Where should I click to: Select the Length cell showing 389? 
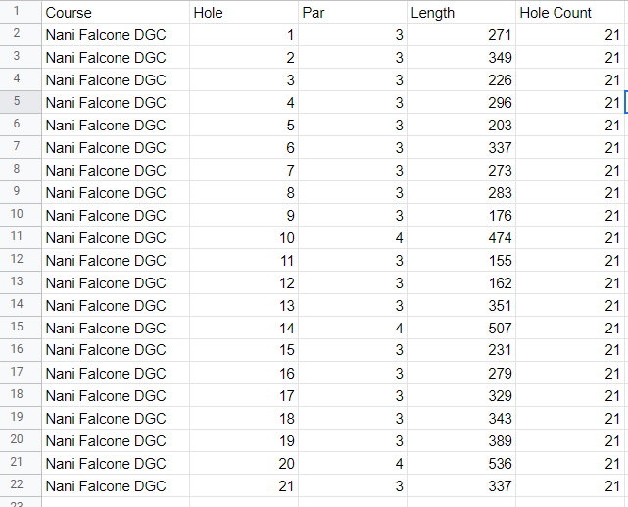click(x=461, y=440)
